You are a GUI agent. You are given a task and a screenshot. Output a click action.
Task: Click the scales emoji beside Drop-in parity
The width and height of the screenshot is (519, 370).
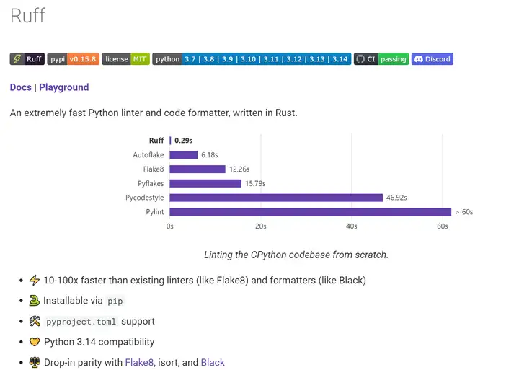[34, 363]
